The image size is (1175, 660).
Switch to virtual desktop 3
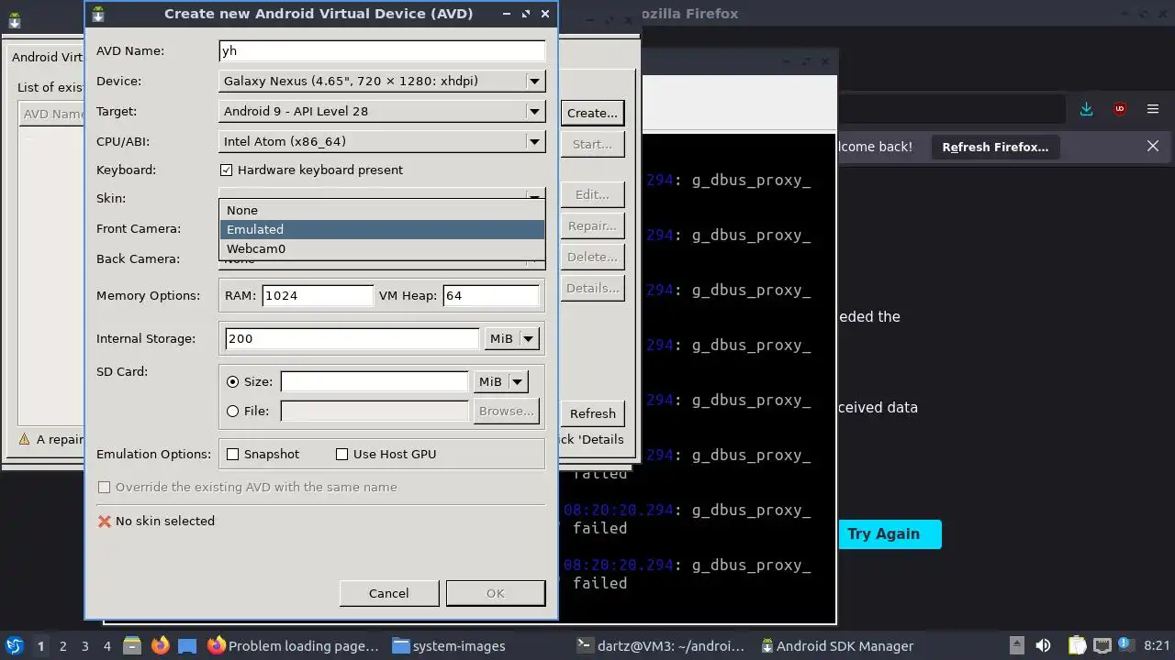(x=84, y=646)
